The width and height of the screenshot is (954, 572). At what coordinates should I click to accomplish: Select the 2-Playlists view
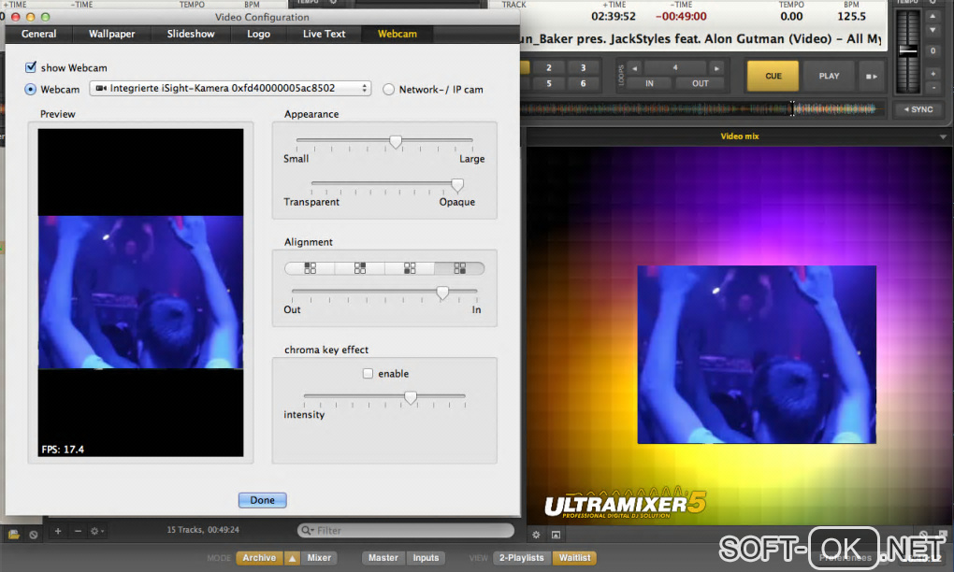coord(521,557)
